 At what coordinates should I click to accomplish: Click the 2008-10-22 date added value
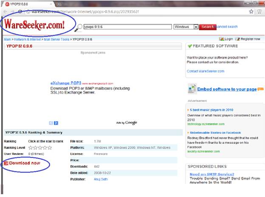coord(102,173)
